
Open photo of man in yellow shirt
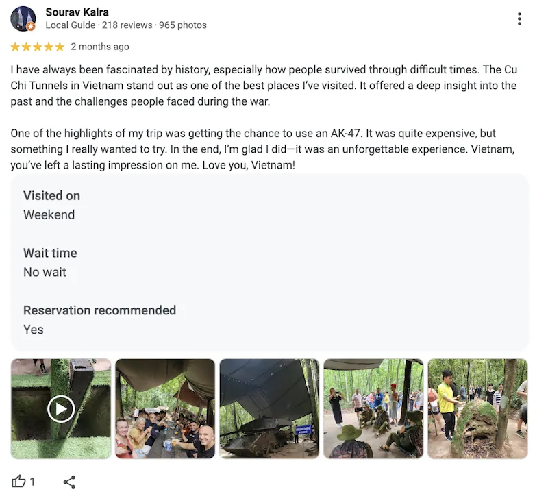tap(477, 409)
